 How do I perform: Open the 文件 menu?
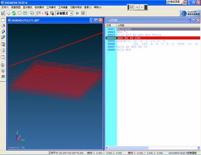click(5, 7)
